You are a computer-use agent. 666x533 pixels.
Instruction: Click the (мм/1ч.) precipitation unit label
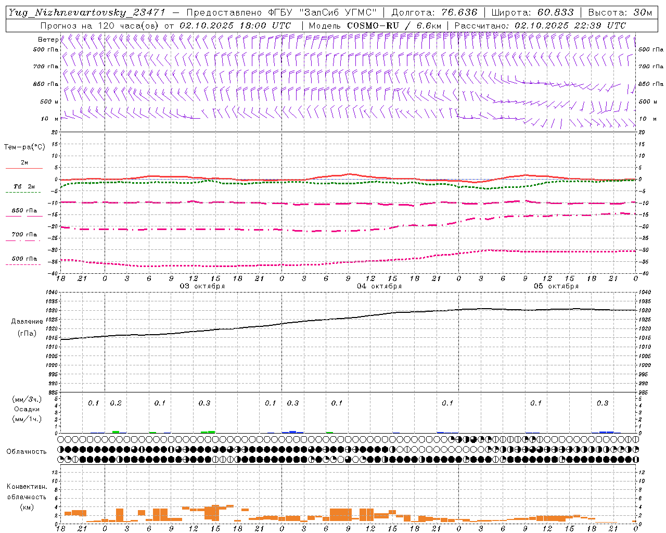27,419
